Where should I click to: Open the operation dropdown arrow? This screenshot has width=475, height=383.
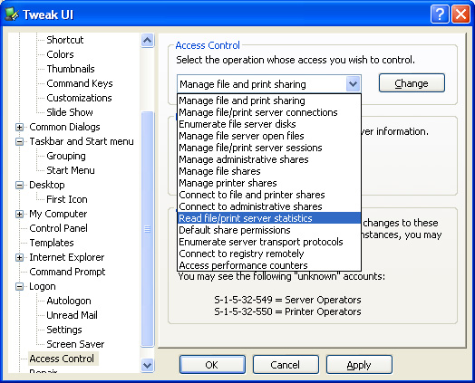point(353,84)
